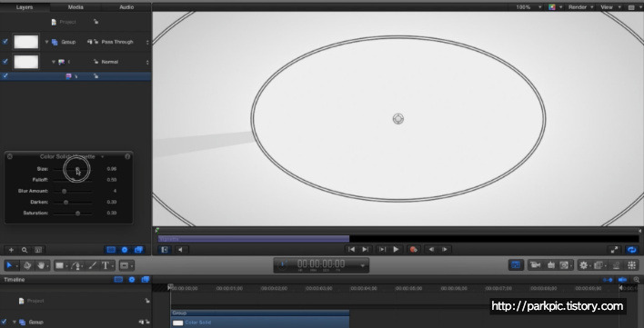Open the Render dropdown menu
This screenshot has width=644, height=328.
(580, 7)
